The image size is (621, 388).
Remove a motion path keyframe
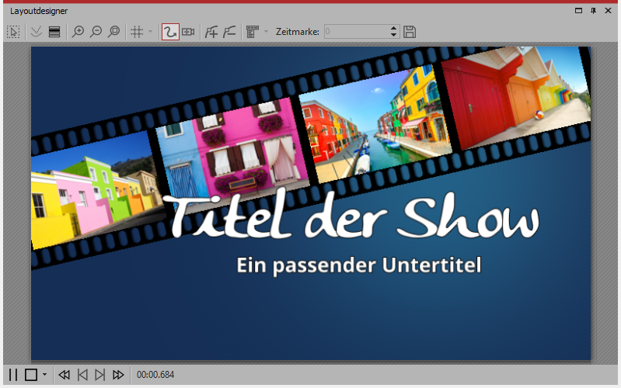[x=229, y=32]
